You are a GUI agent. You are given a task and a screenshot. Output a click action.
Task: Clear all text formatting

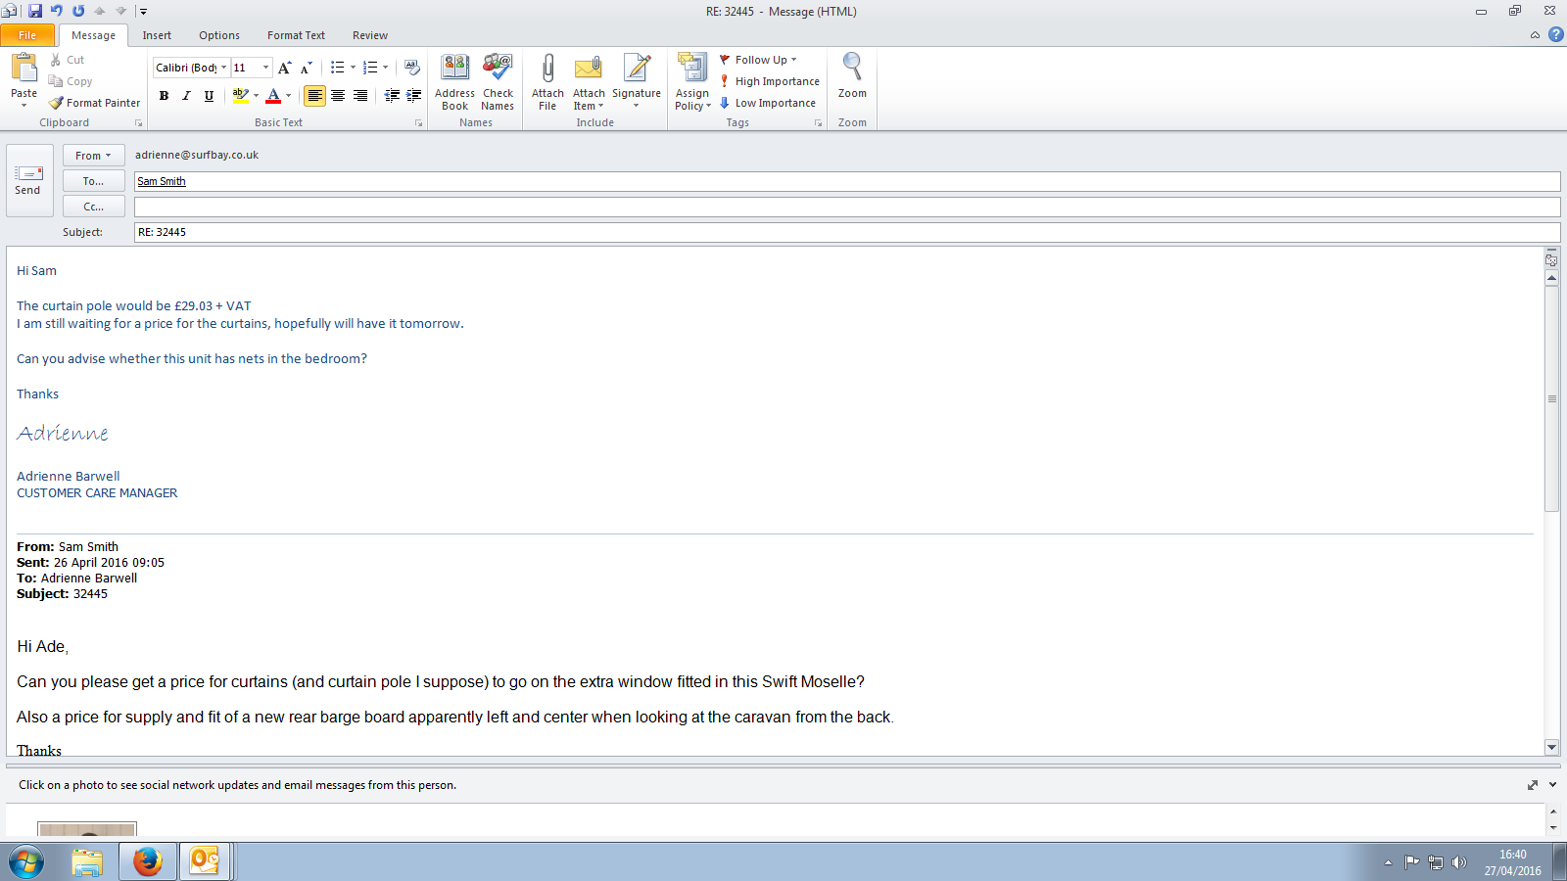click(412, 68)
